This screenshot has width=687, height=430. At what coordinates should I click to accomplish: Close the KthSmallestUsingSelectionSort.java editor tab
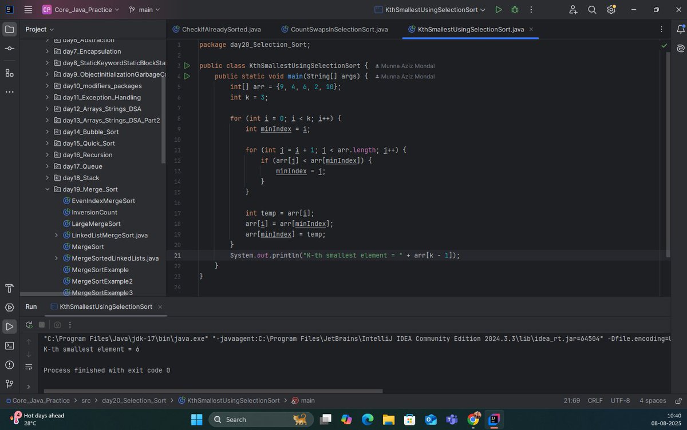(531, 29)
